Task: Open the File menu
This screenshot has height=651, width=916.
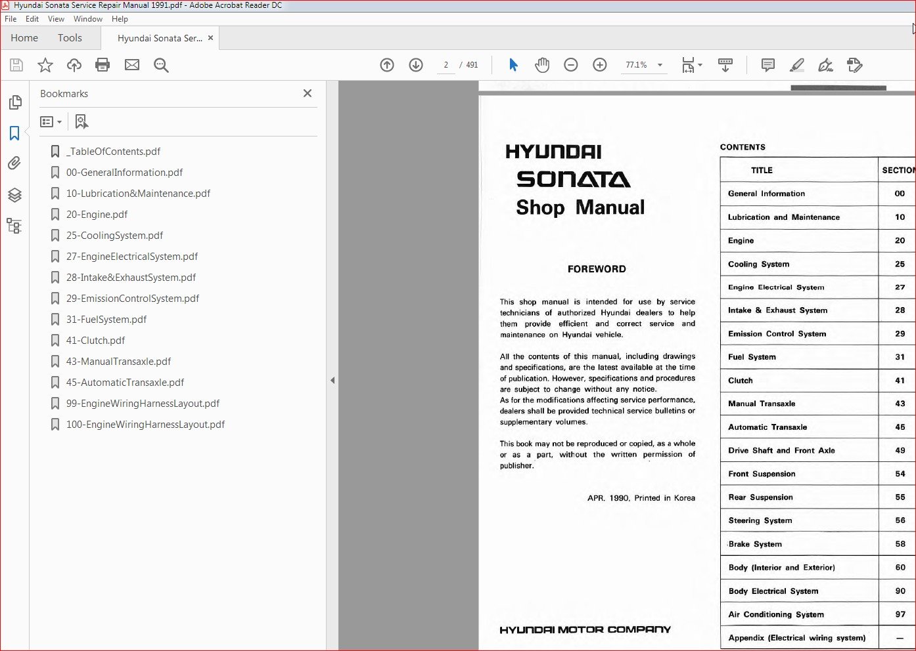Action: (x=11, y=19)
